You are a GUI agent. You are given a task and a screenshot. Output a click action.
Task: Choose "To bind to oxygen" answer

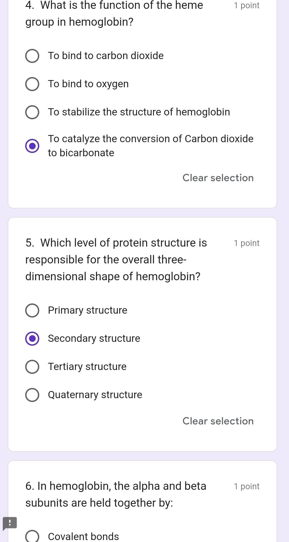[32, 84]
